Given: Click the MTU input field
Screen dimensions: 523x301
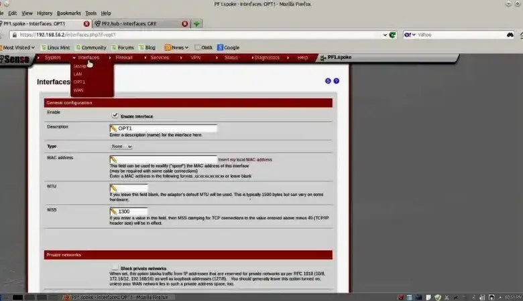Looking at the screenshot, I should pos(129,187).
